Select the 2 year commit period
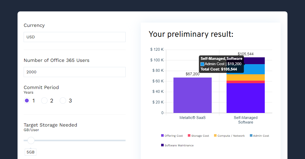The image size is (305, 159). coord(44,101)
